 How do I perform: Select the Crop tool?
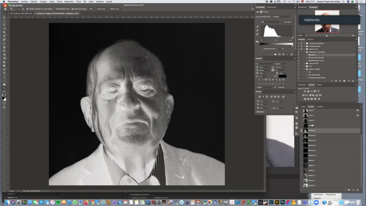[x=4, y=32]
